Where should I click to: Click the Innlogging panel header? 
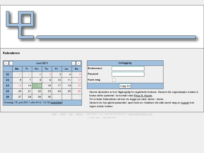(x=125, y=63)
